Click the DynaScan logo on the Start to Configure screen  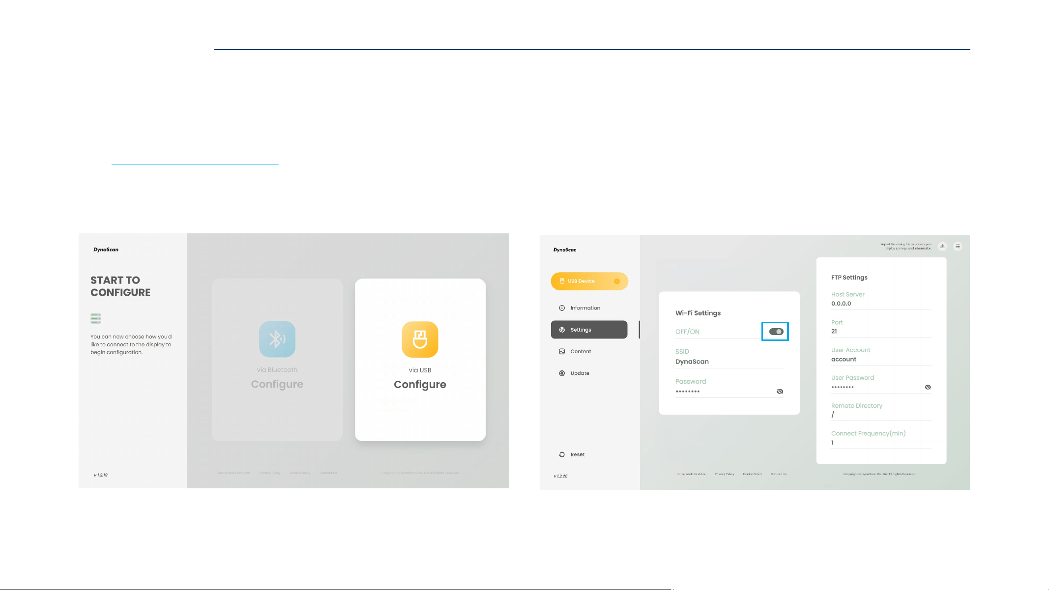click(x=106, y=250)
